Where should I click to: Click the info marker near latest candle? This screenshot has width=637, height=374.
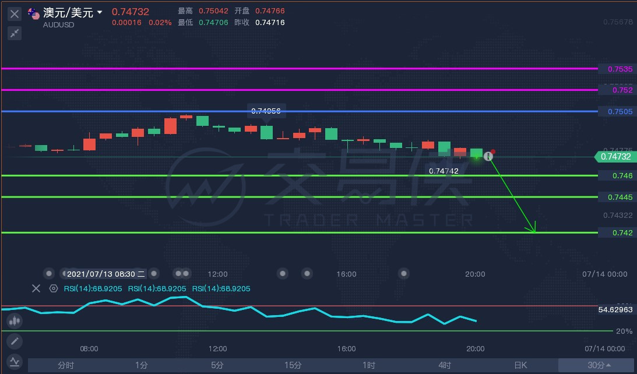point(488,156)
